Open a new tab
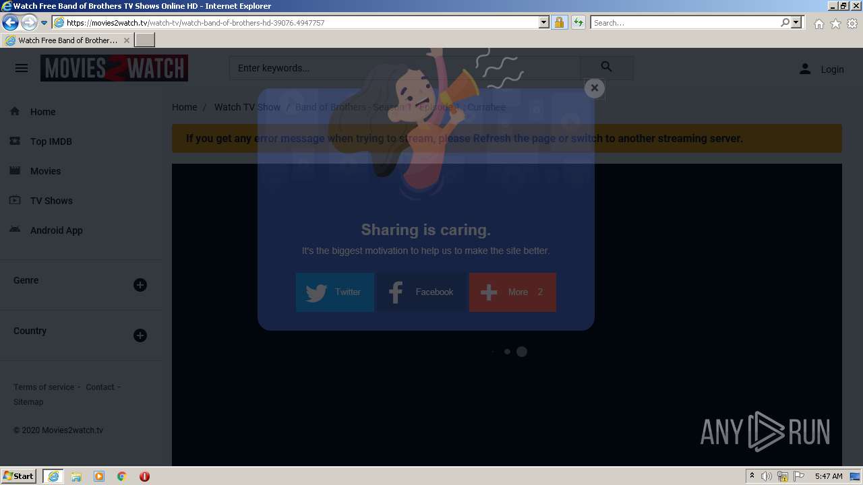 coord(145,40)
